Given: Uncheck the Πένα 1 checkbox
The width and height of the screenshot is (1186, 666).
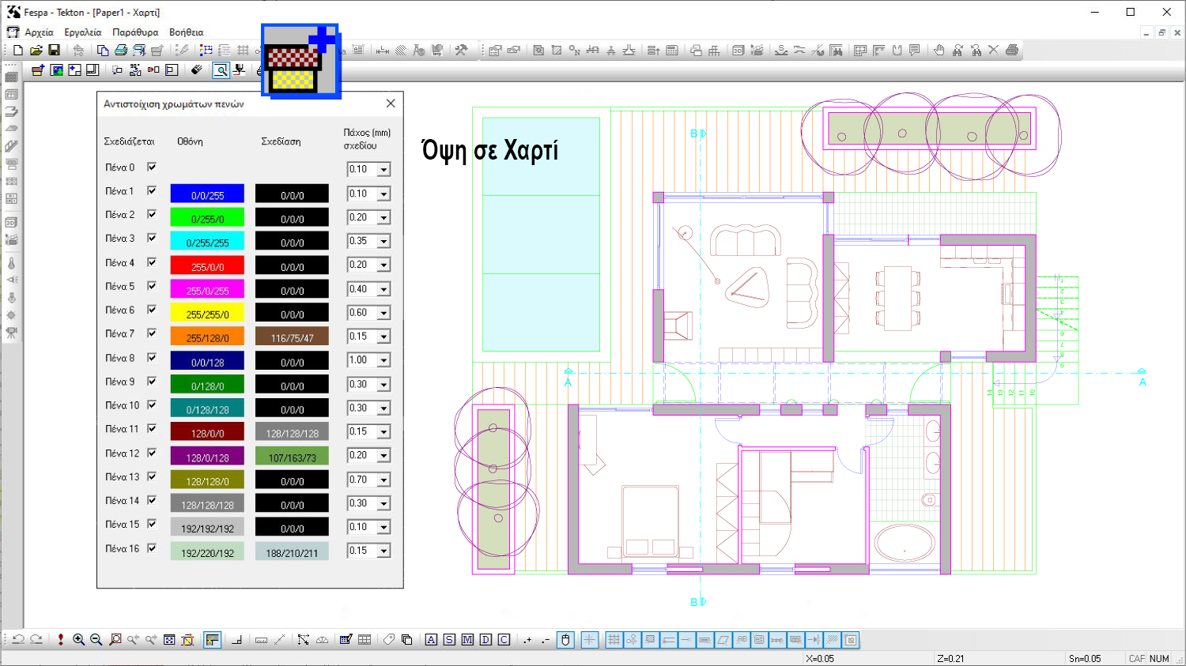Looking at the screenshot, I should [x=152, y=191].
